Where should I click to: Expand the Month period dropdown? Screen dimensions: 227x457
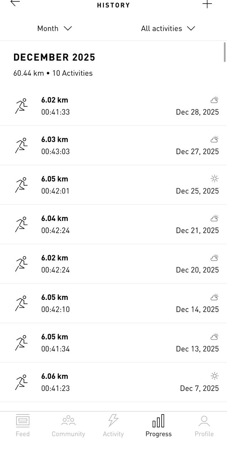click(x=54, y=29)
